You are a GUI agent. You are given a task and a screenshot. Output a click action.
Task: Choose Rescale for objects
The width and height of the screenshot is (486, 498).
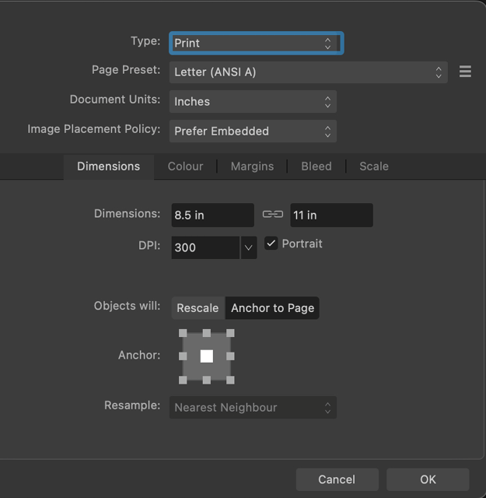tap(198, 308)
